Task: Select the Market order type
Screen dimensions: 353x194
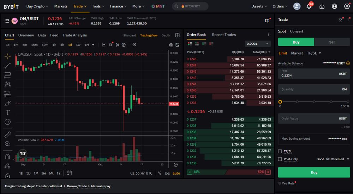Action: tap(297, 53)
